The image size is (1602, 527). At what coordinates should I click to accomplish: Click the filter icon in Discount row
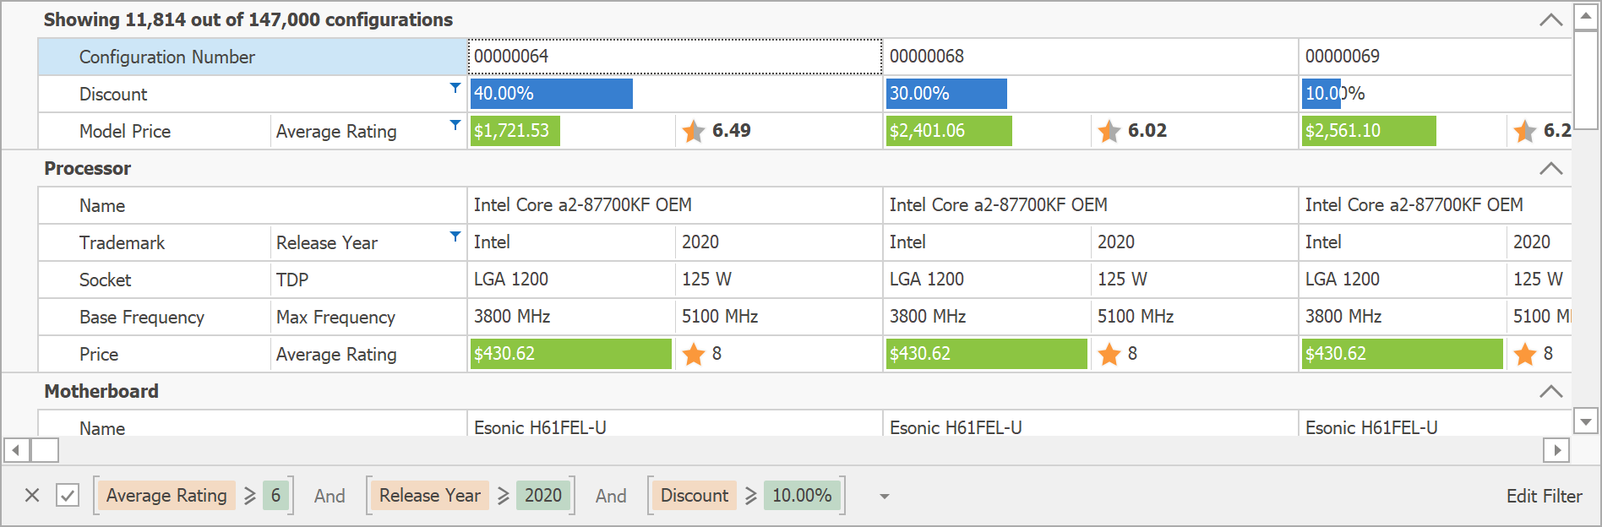click(455, 88)
